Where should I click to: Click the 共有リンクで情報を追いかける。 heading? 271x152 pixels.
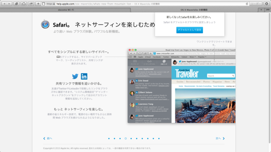tap(79, 84)
